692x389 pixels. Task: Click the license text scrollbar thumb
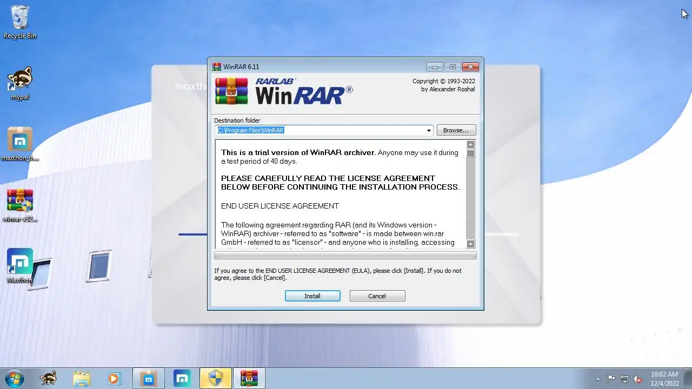pos(470,153)
